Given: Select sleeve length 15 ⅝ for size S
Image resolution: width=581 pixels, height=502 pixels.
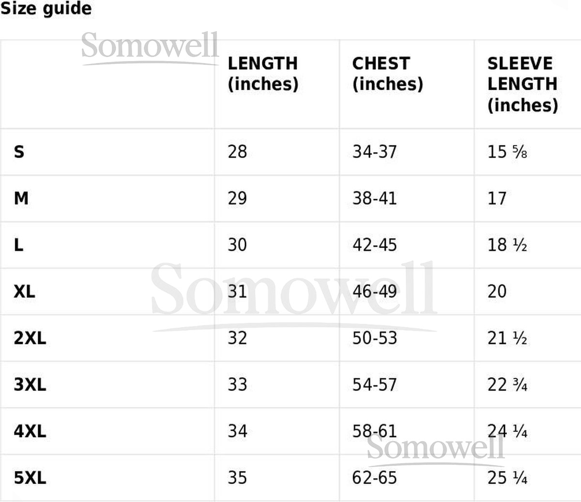Looking at the screenshot, I should point(507,152).
